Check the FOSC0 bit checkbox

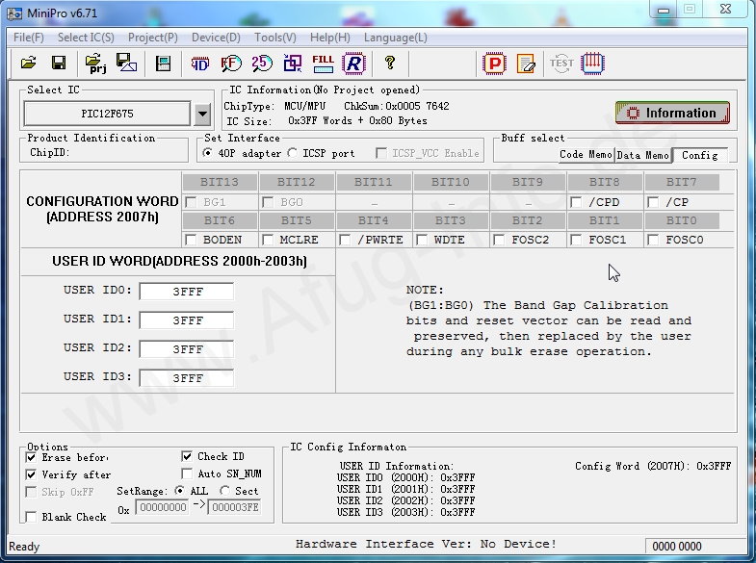pyautogui.click(x=653, y=240)
